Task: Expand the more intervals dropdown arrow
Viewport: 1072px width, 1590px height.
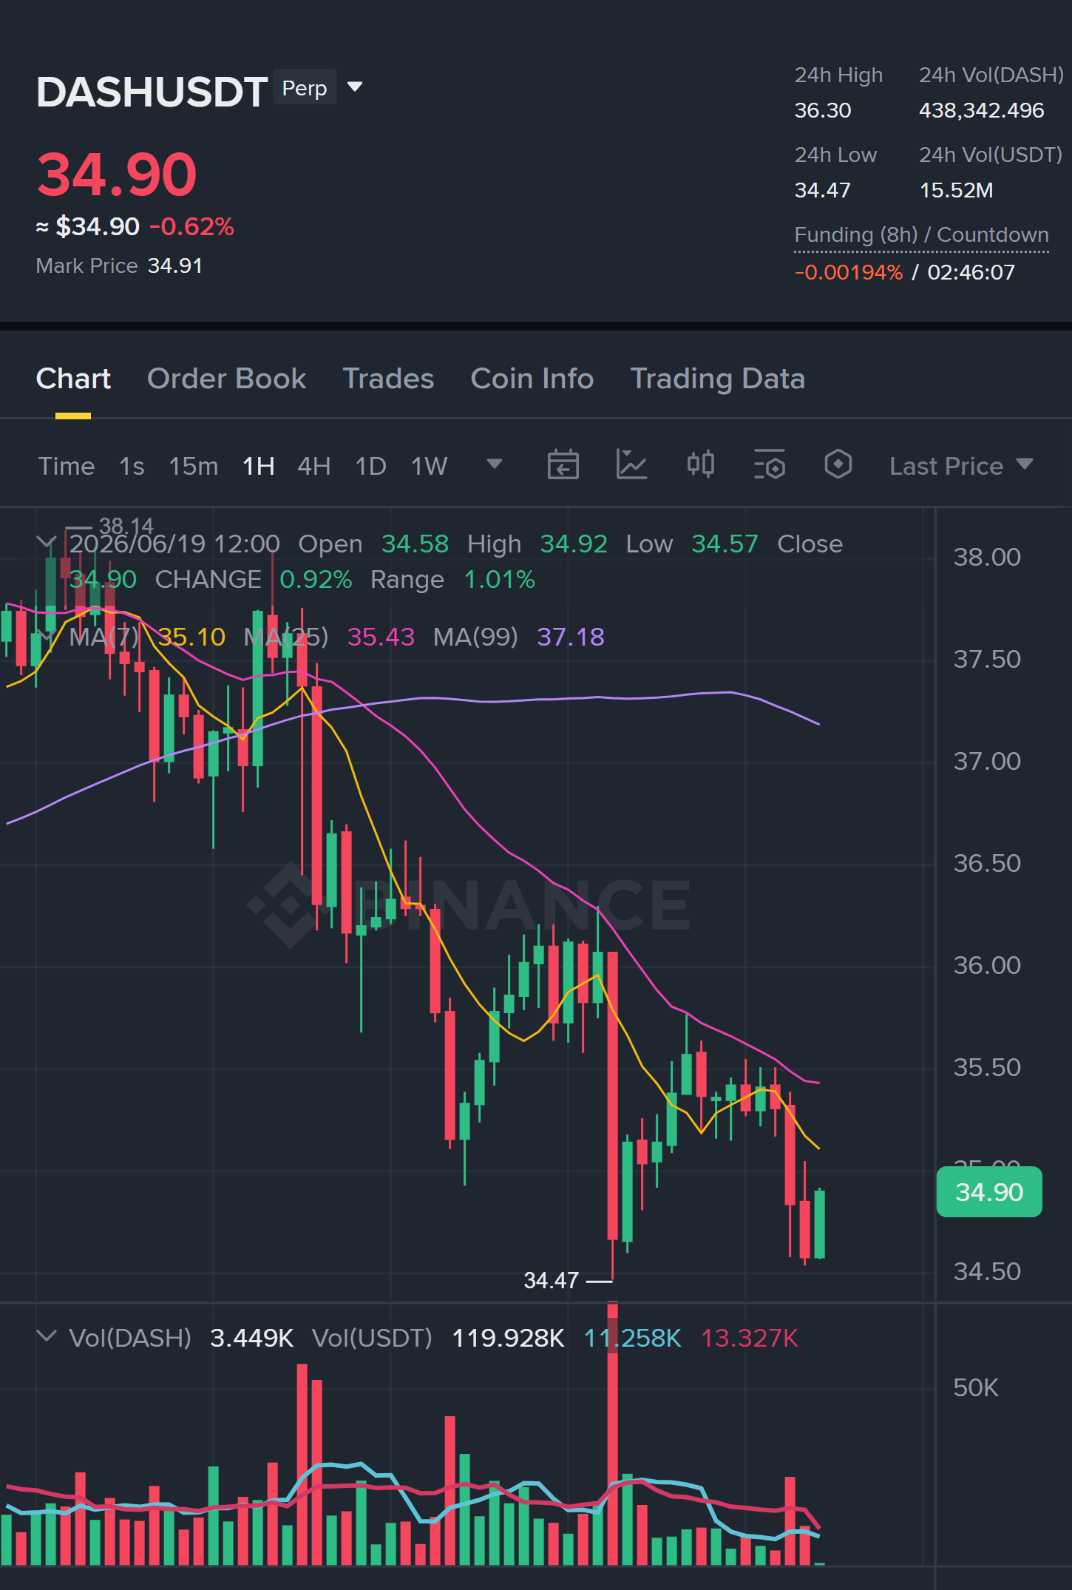Action: (495, 464)
